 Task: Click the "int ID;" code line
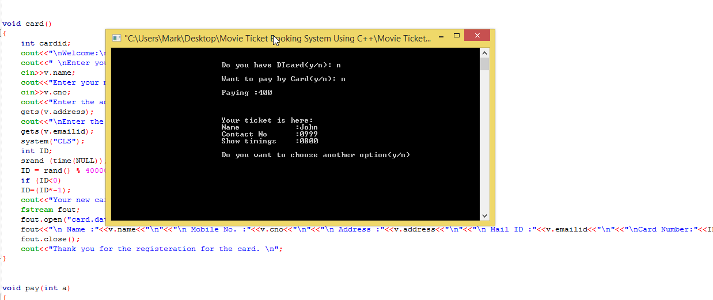pyautogui.click(x=36, y=151)
